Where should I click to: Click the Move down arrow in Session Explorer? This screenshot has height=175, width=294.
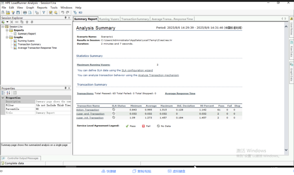pos(32,22)
